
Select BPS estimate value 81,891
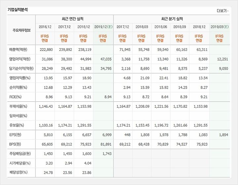click(x=106, y=144)
